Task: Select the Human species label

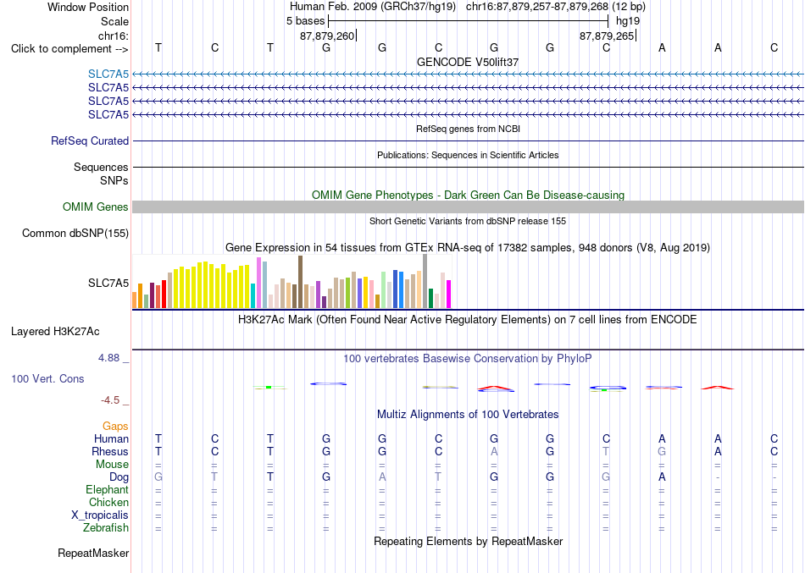Action: (111, 438)
